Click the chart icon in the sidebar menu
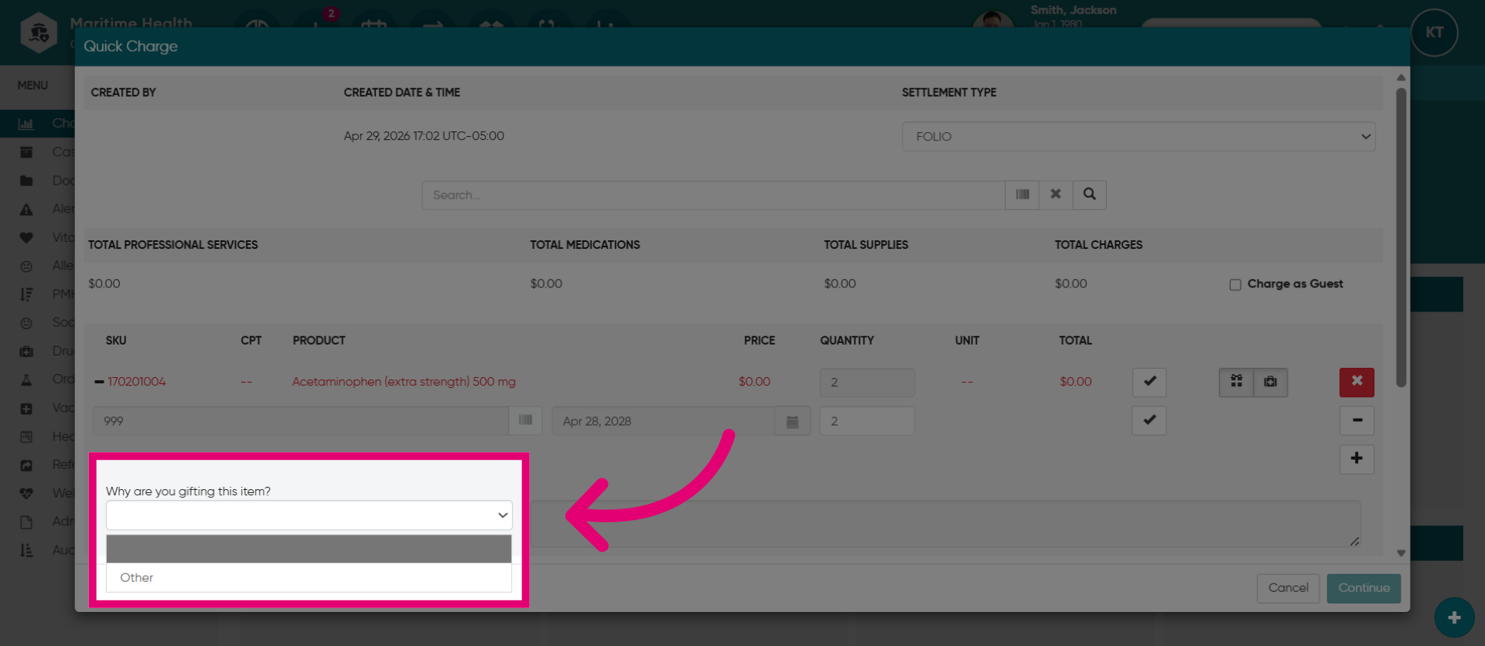This screenshot has width=1485, height=646. pyautogui.click(x=26, y=124)
